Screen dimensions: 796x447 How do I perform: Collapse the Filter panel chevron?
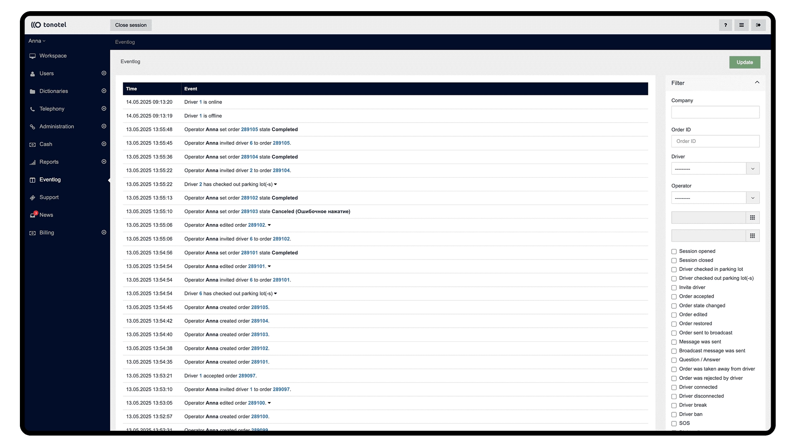pyautogui.click(x=757, y=82)
